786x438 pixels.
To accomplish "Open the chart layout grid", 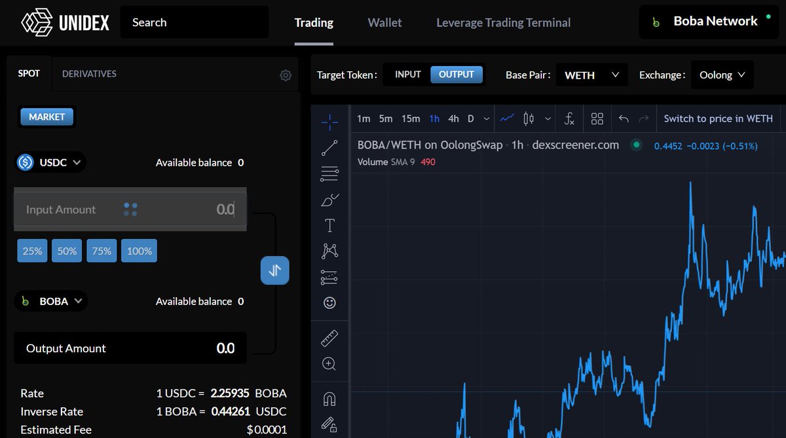I will point(597,119).
